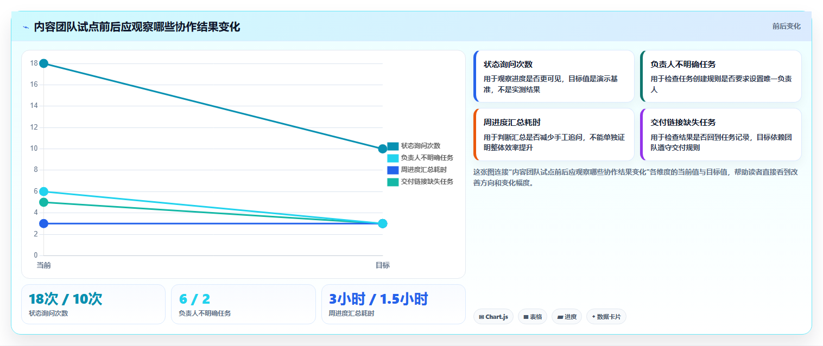
Task: Click the icon inside the Chart.js tag
Action: (x=482, y=317)
